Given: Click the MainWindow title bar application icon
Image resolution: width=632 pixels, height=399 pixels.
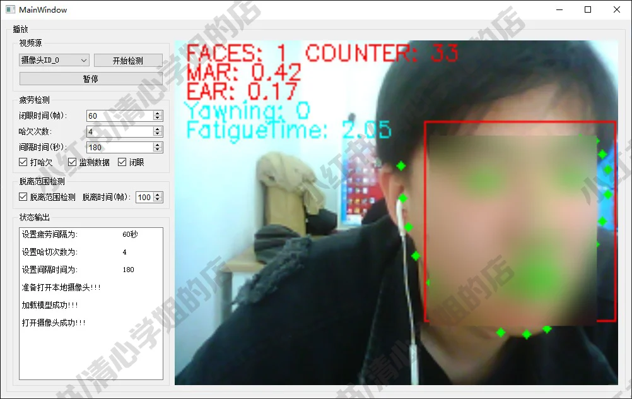Looking at the screenshot, I should (x=11, y=9).
